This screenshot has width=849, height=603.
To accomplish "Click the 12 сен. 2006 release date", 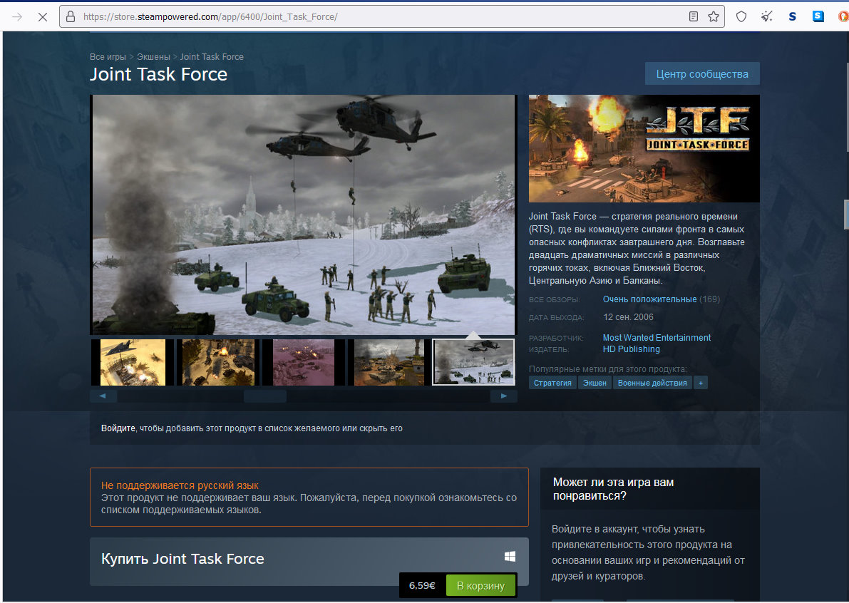I will 628,317.
